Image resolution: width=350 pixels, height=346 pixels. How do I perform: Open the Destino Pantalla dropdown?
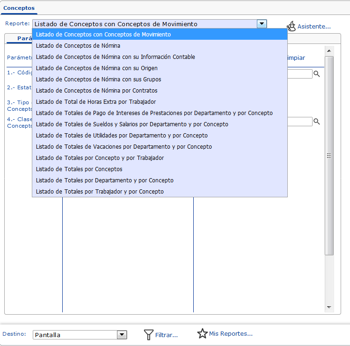pyautogui.click(x=122, y=335)
